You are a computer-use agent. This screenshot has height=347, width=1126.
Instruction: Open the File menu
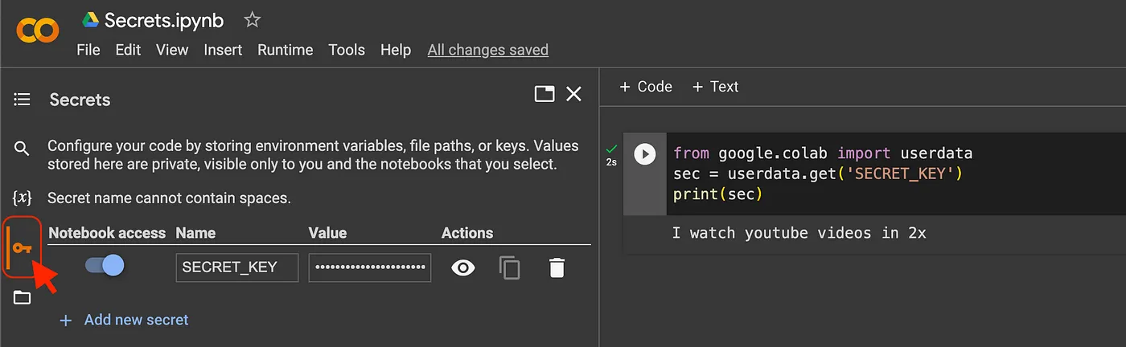(88, 50)
